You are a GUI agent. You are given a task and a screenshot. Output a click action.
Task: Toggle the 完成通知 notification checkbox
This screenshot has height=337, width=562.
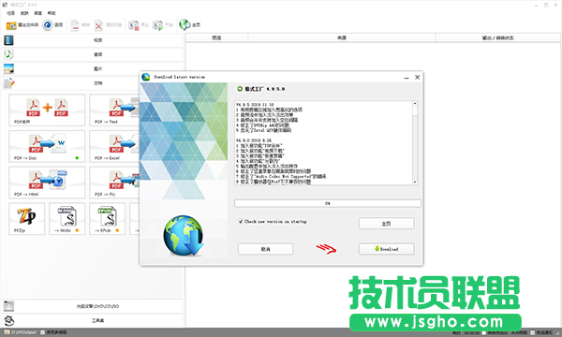click(x=532, y=332)
